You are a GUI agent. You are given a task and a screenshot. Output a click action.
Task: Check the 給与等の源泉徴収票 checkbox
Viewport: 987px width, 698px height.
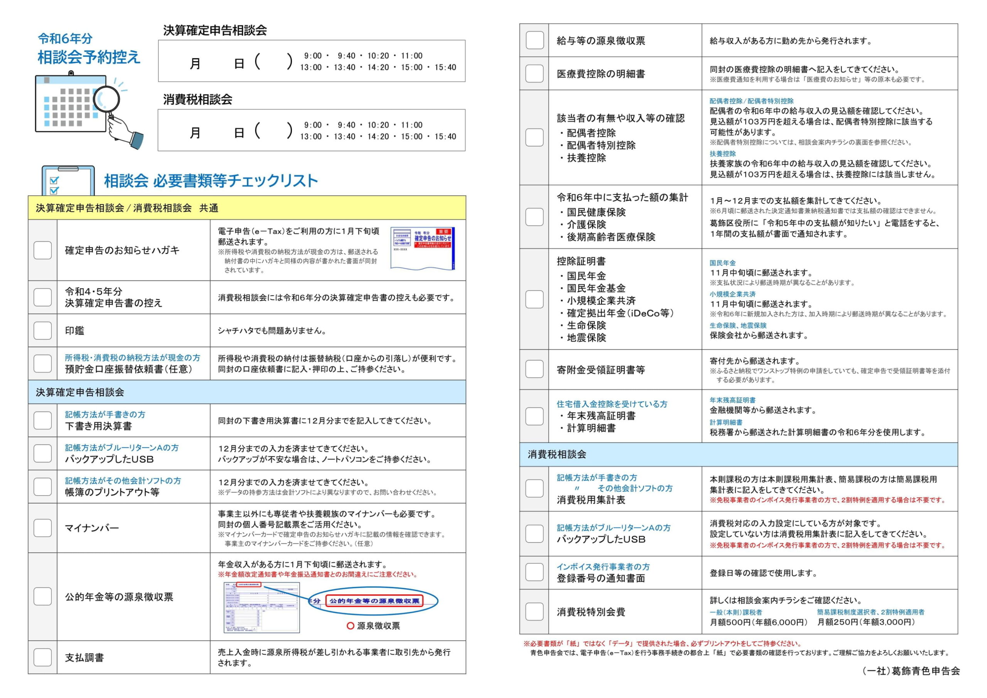point(534,40)
